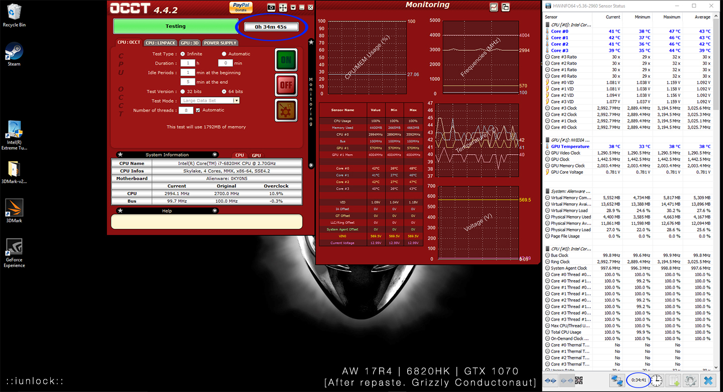This screenshot has width=723, height=392.
Task: Select GPU tab in System Information
Action: [256, 155]
